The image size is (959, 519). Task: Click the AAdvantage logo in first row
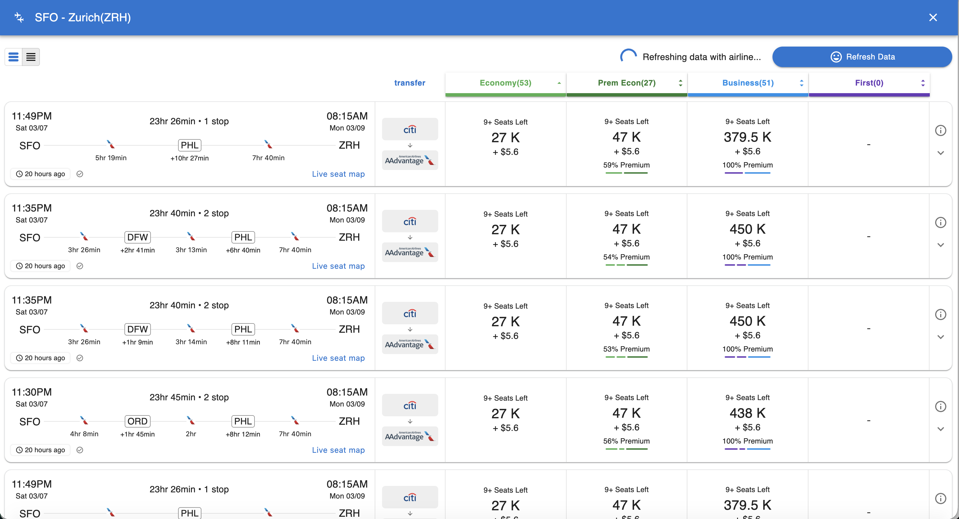click(410, 160)
